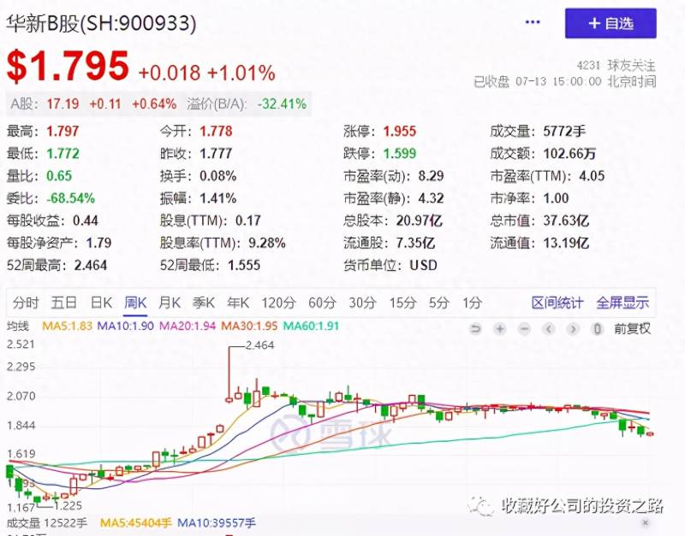
Task: Open the 前复权 adjustment dropdown
Action: 632,328
